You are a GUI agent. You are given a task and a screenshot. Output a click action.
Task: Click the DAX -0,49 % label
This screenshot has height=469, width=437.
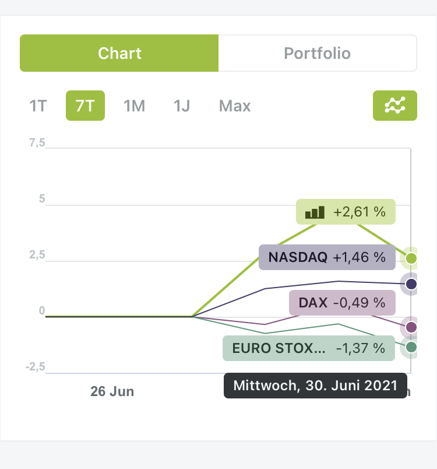coord(342,303)
